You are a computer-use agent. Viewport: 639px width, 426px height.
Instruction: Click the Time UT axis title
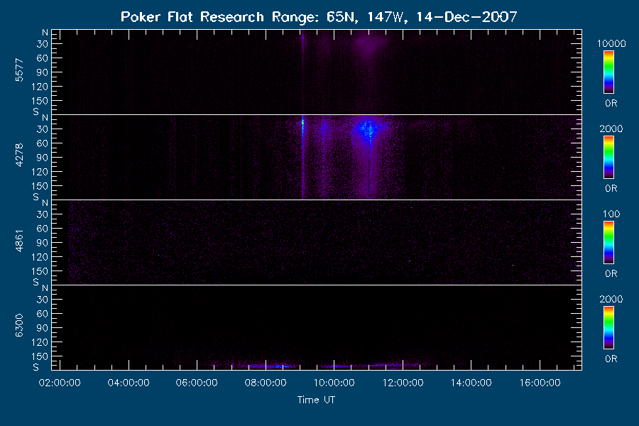[x=316, y=400]
